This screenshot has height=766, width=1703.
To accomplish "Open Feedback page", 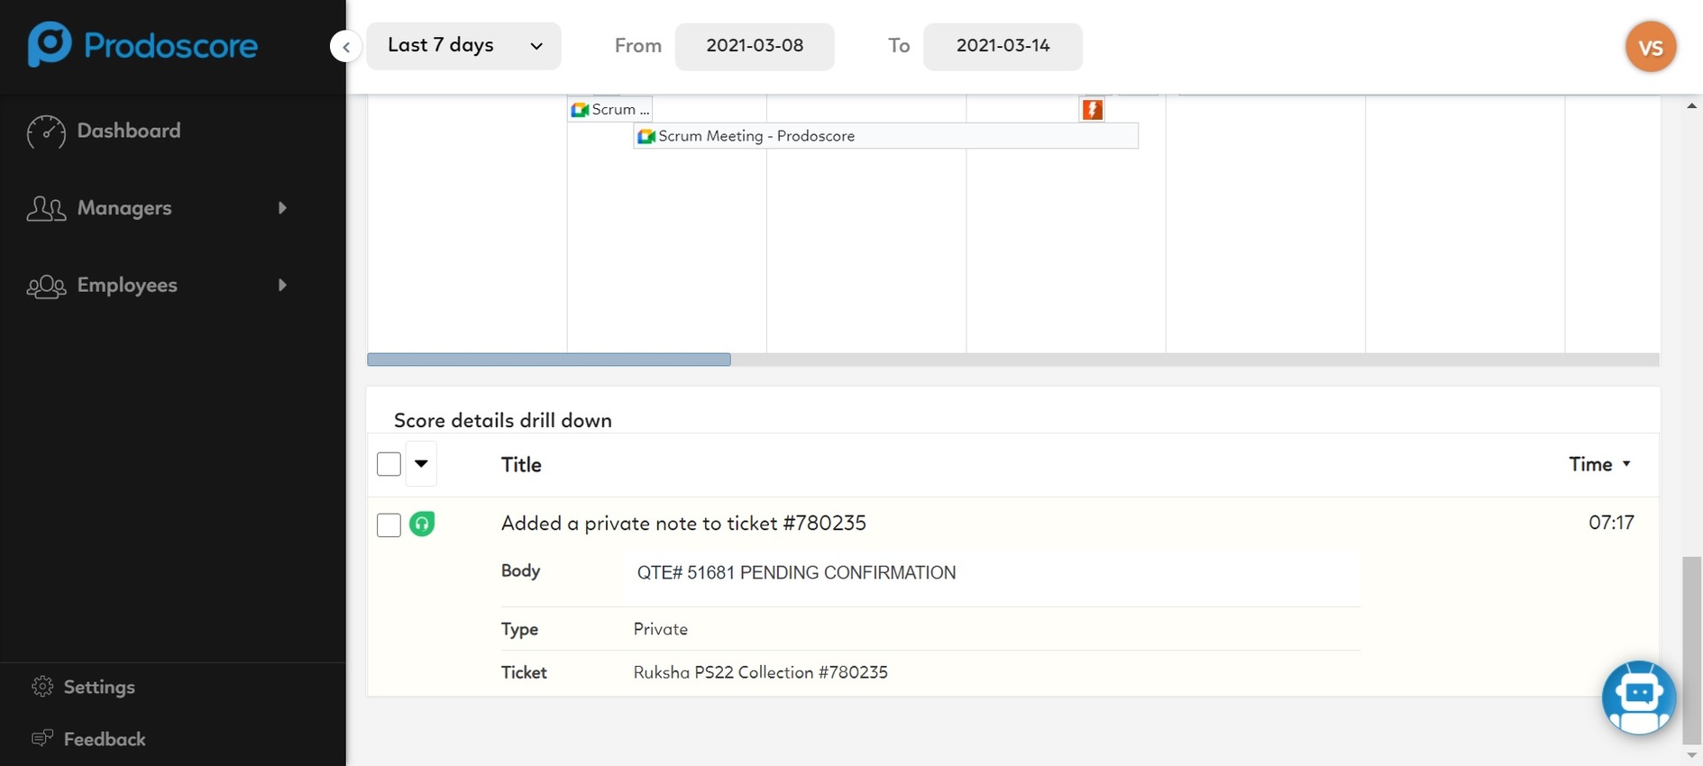I will click(x=105, y=739).
